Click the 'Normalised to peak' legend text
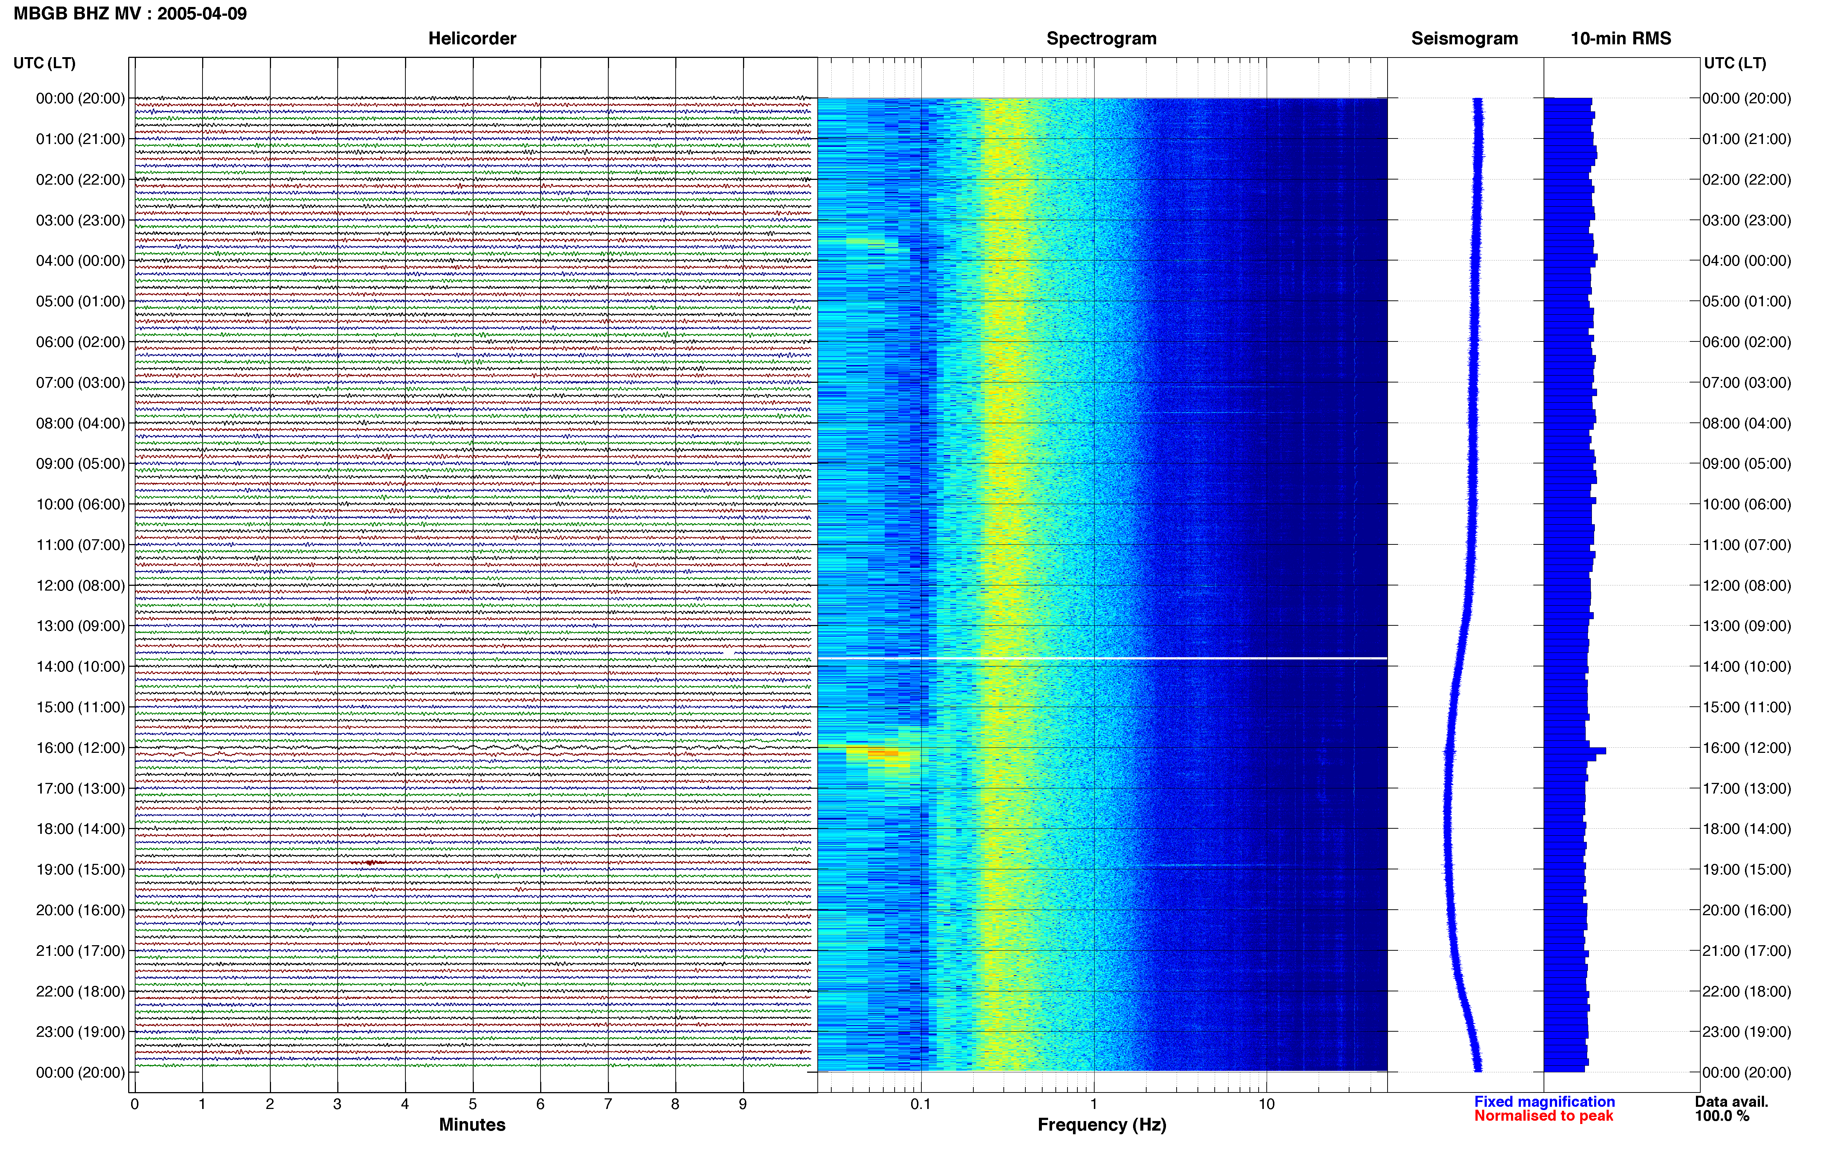Screen dimensions: 1838x1150 point(1543,1117)
